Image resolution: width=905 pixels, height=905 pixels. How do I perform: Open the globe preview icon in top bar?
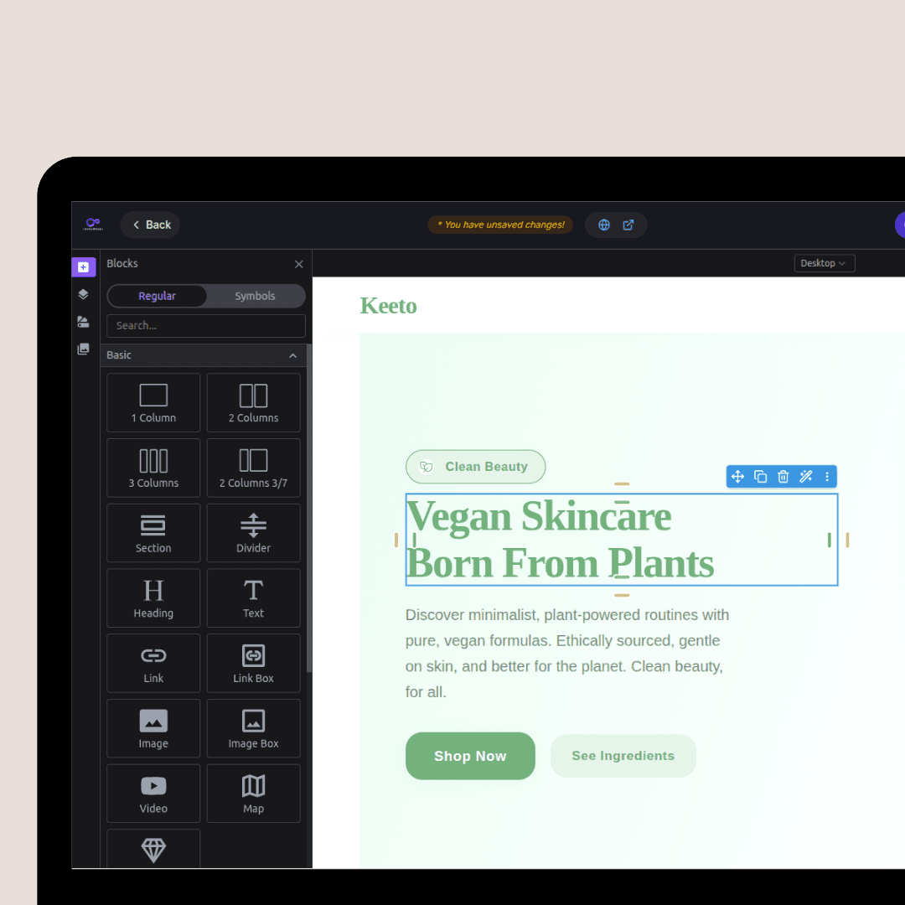tap(603, 225)
